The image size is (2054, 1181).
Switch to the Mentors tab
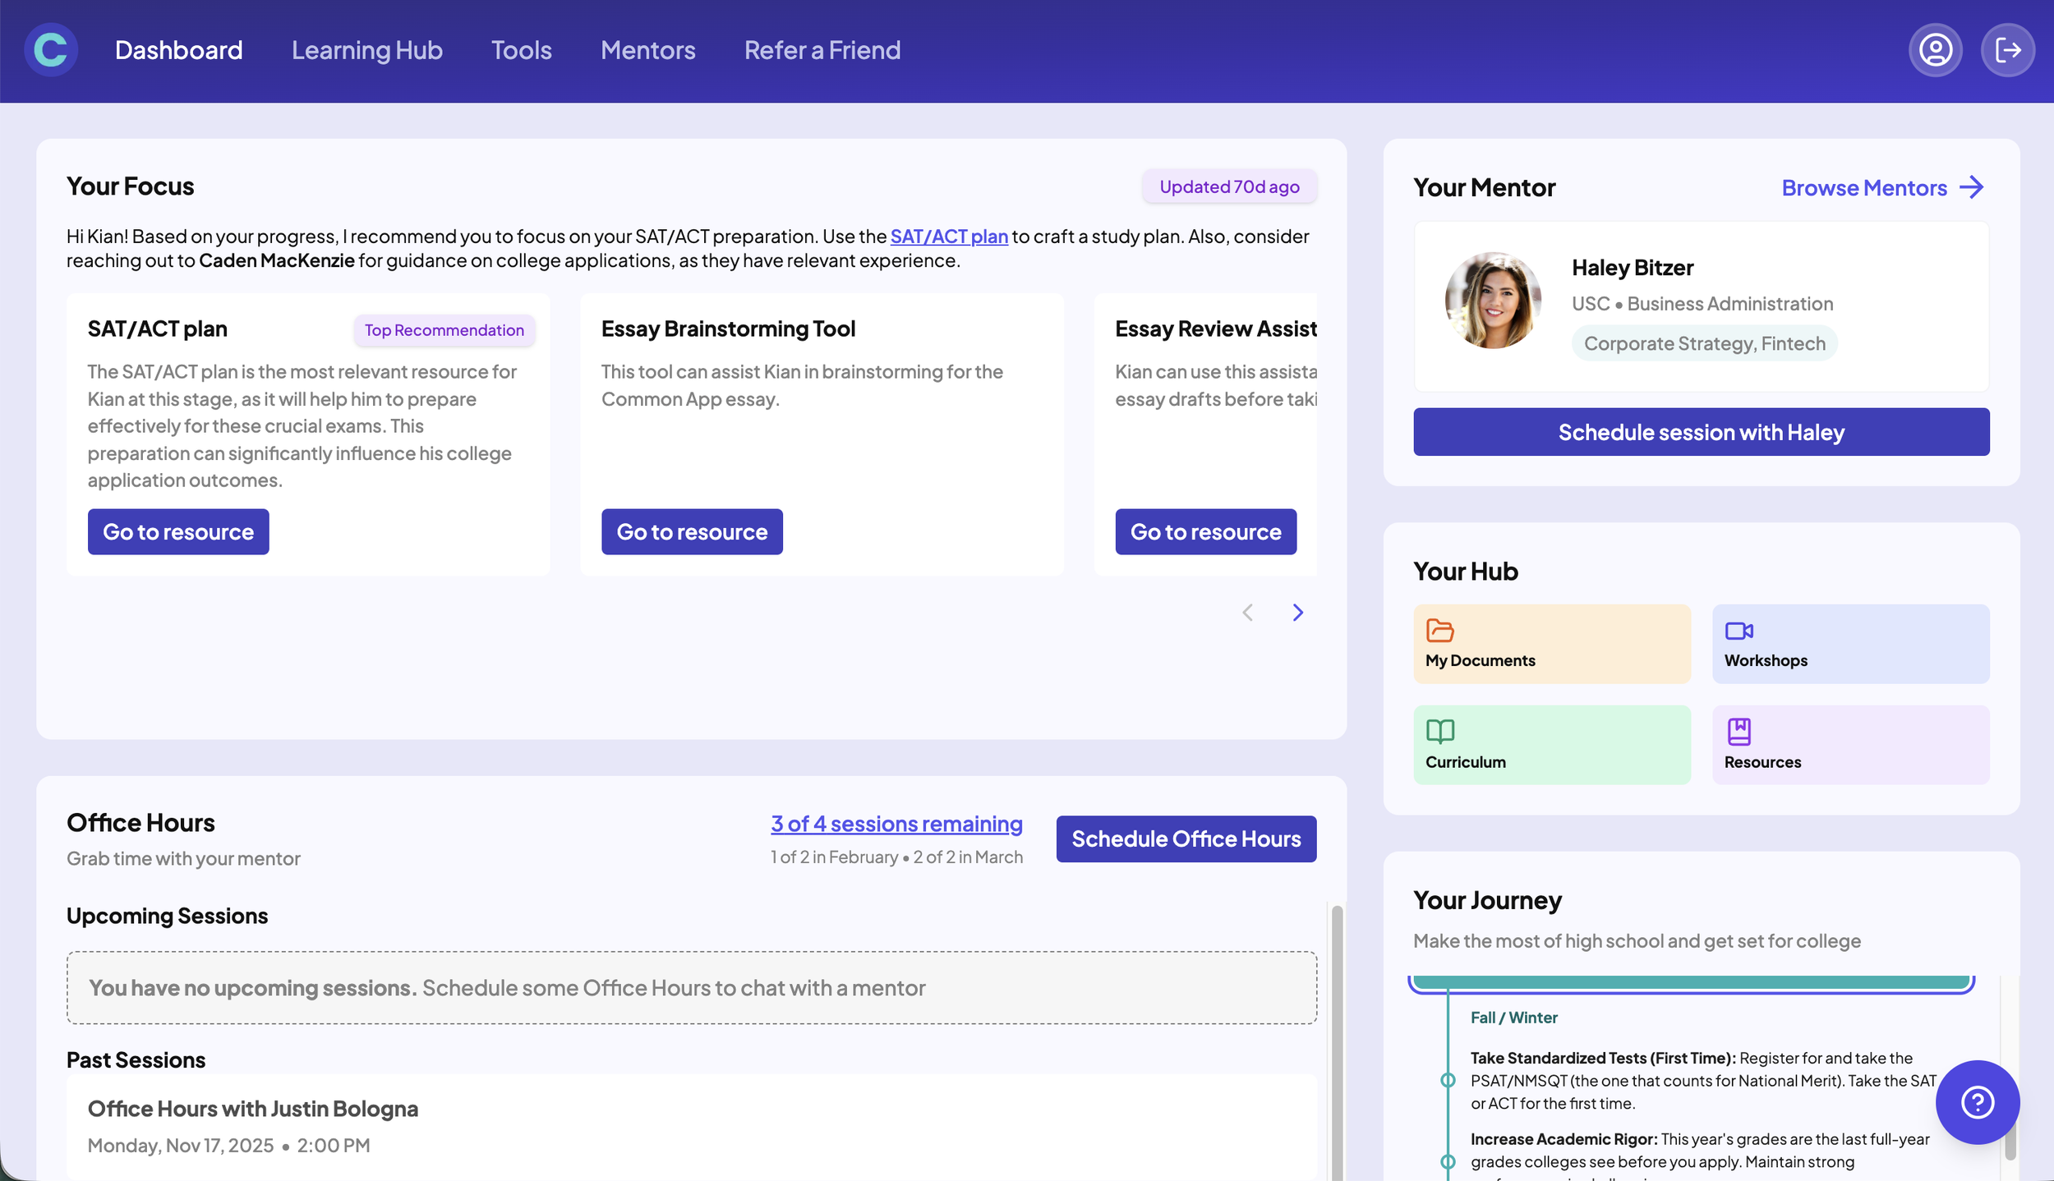(647, 50)
